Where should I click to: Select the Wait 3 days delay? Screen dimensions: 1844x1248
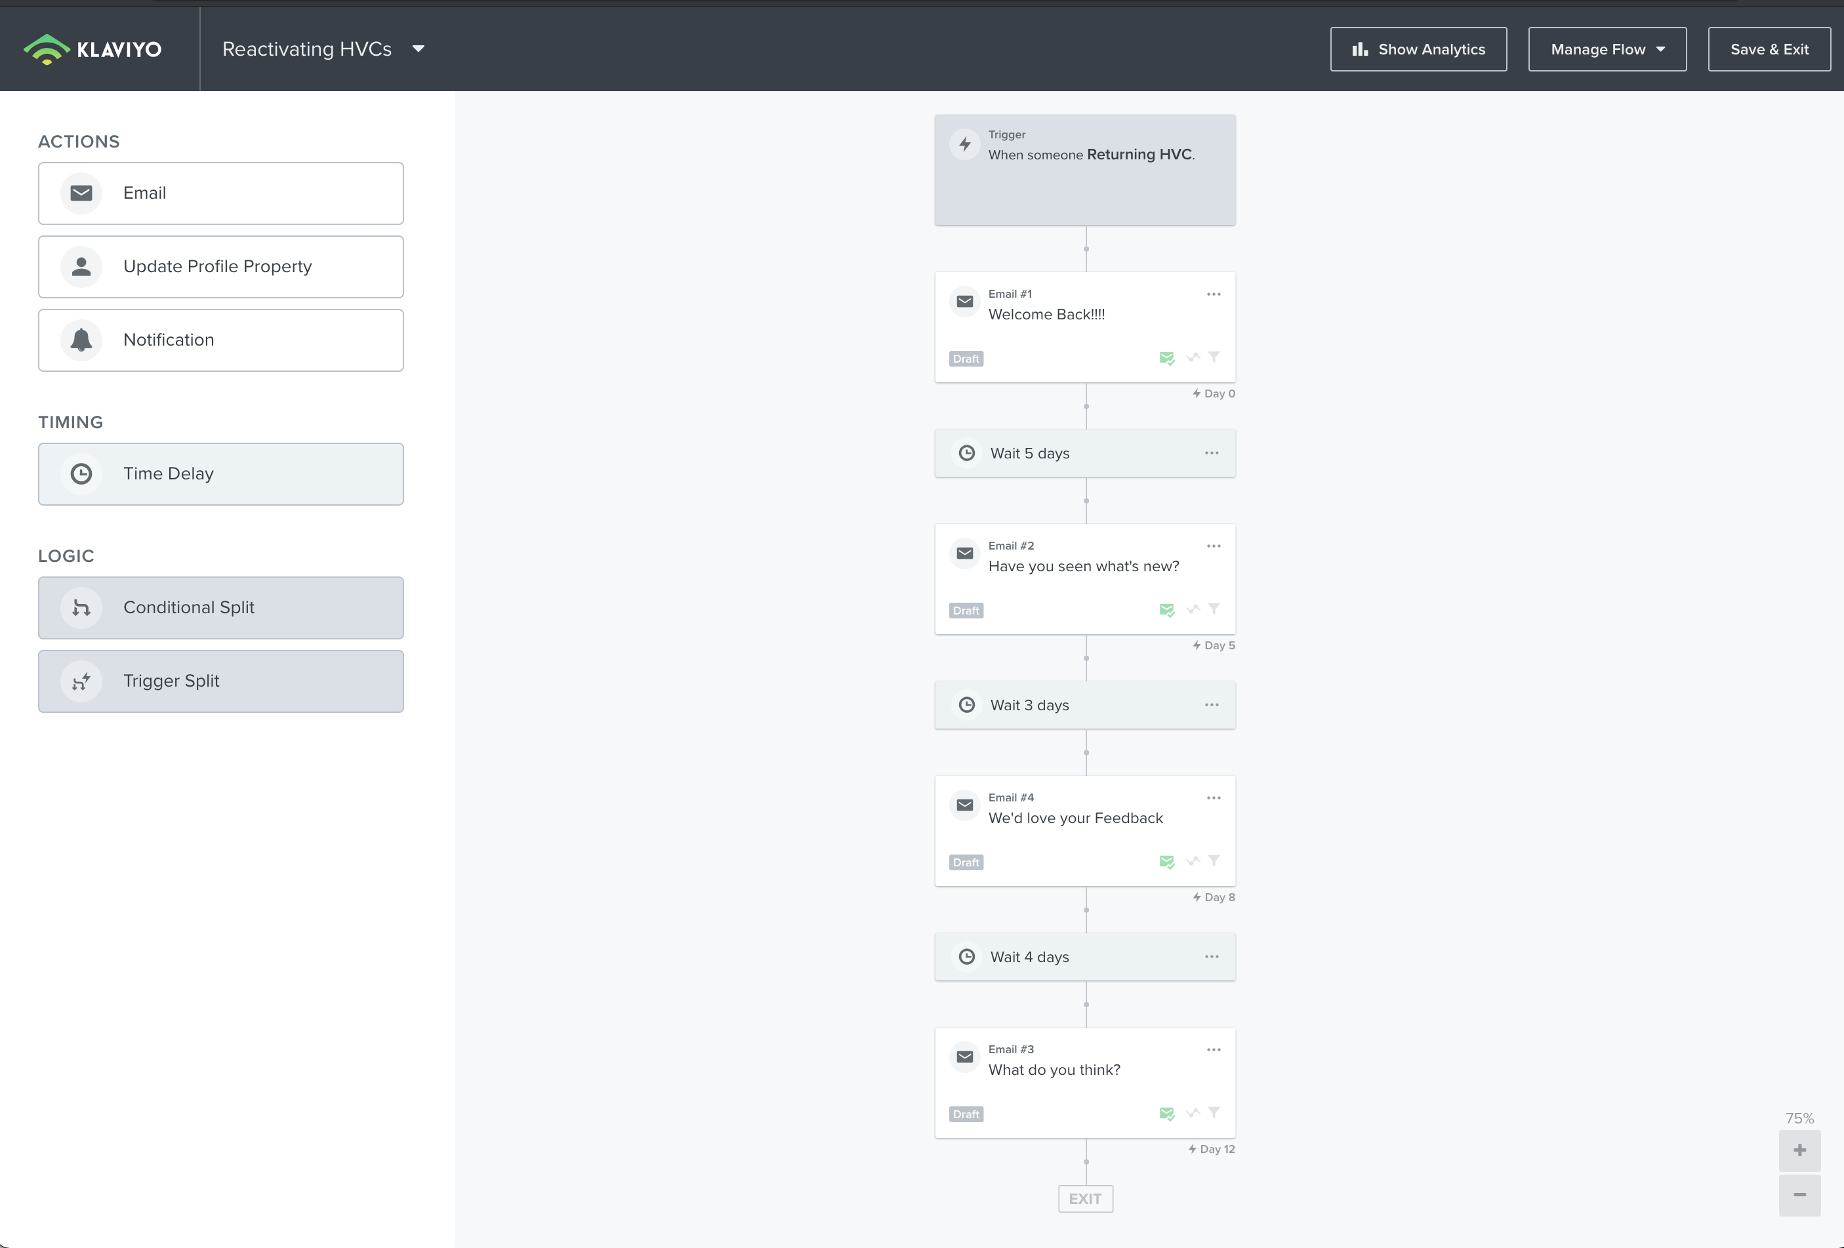pos(1084,704)
